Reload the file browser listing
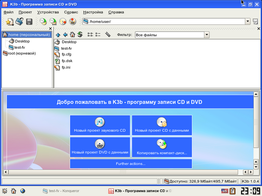 (80, 35)
